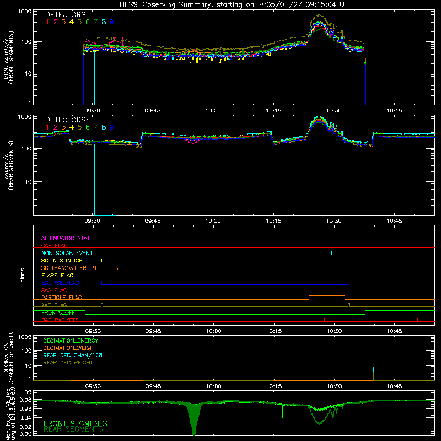Screen dimensions: 441x441
Task: Click the Flags vertical axis title
Action: [23, 275]
